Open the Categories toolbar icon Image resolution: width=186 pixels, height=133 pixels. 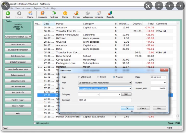(x=88, y=15)
